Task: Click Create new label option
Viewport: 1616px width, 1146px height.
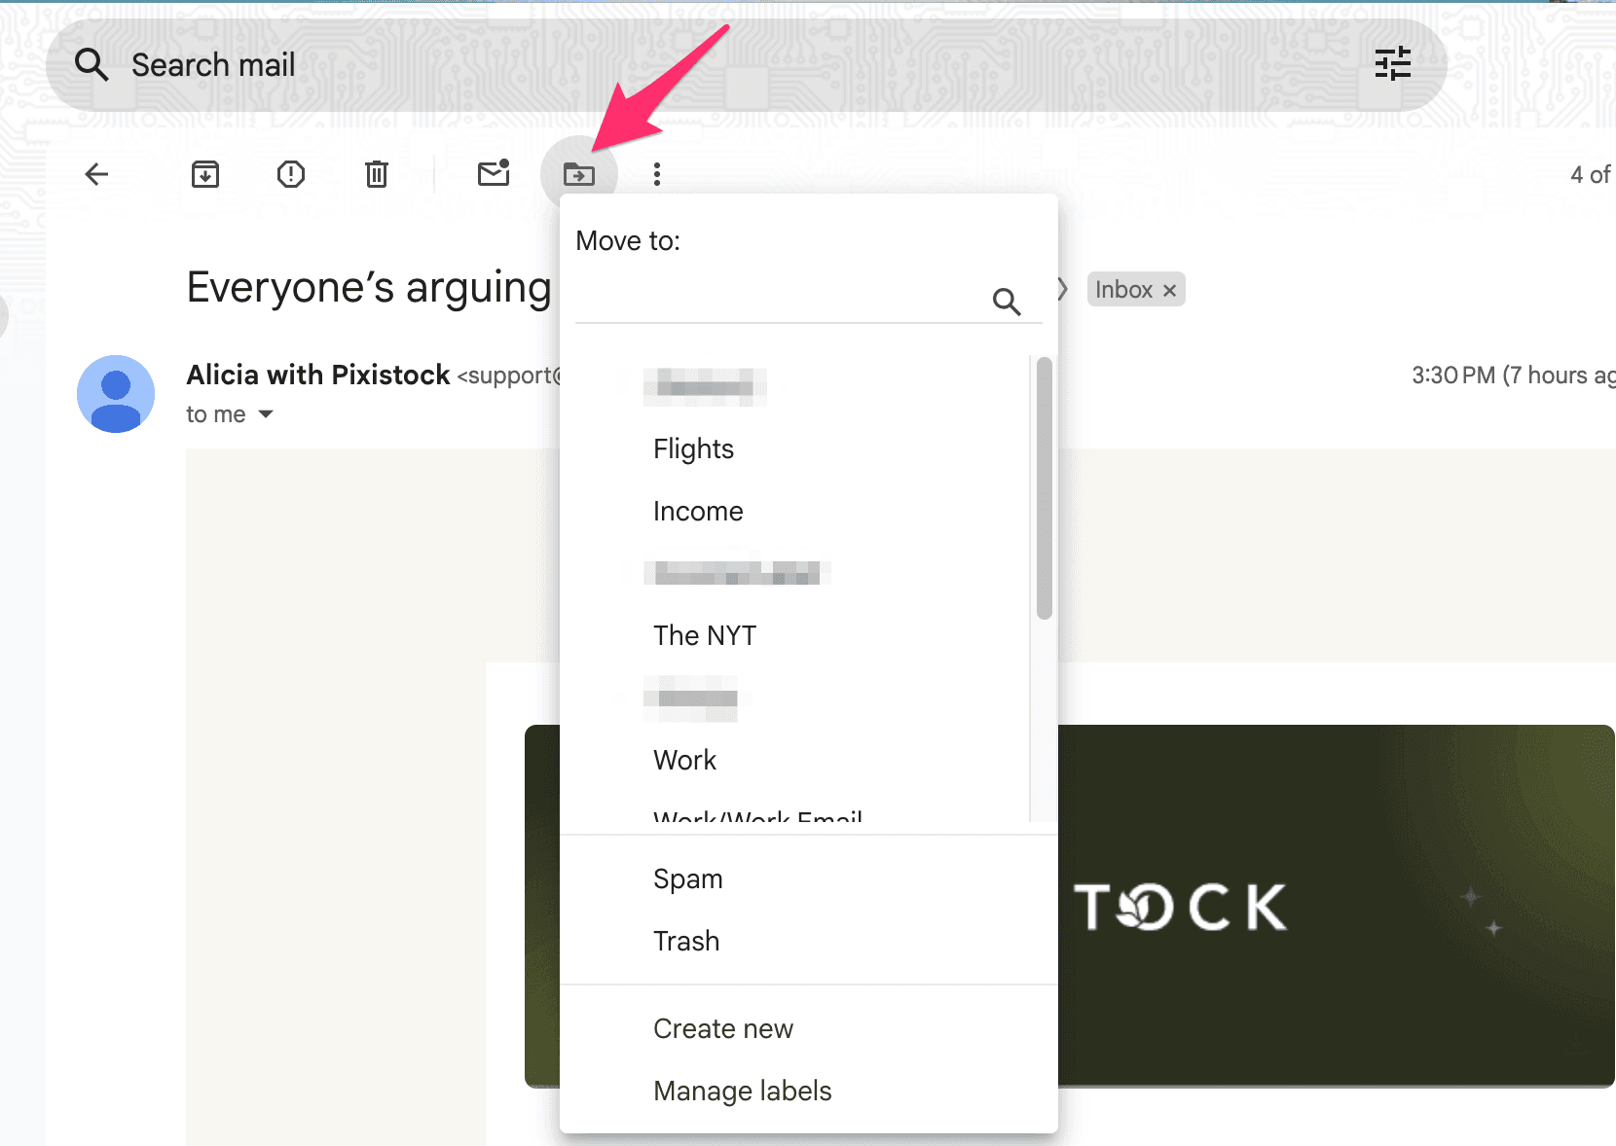Action: point(722,1027)
